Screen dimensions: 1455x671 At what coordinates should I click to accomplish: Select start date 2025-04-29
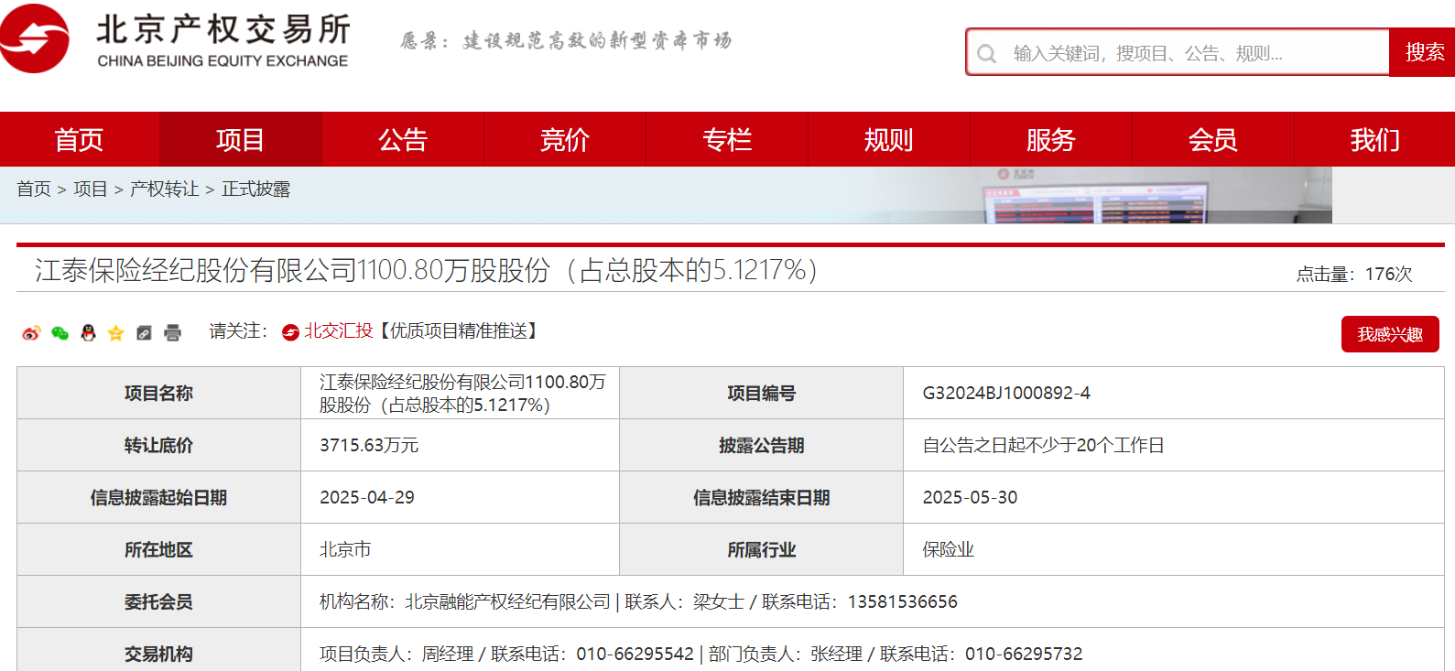click(367, 497)
